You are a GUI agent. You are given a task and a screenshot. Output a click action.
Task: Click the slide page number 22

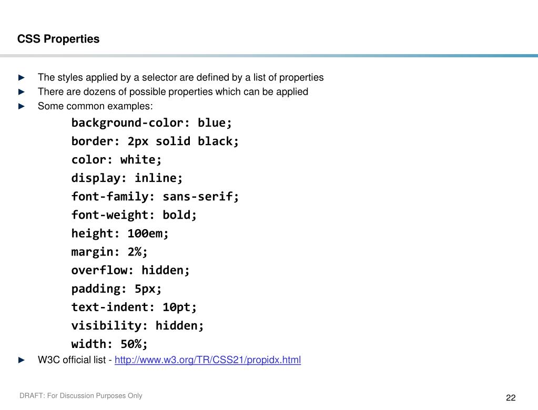coord(511,398)
